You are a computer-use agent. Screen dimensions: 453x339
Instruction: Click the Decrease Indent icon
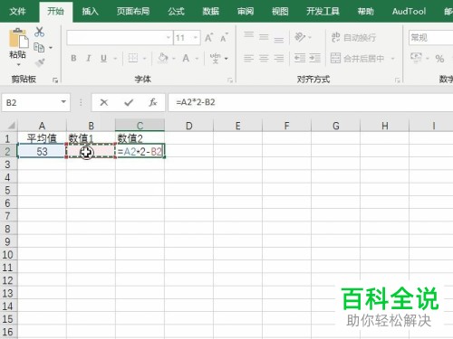coord(300,58)
